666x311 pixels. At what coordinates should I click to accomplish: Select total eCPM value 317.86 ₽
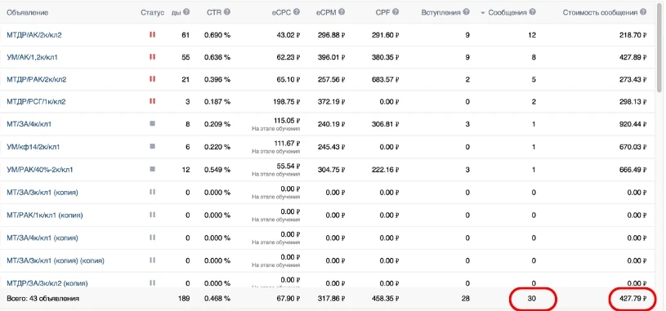(331, 299)
